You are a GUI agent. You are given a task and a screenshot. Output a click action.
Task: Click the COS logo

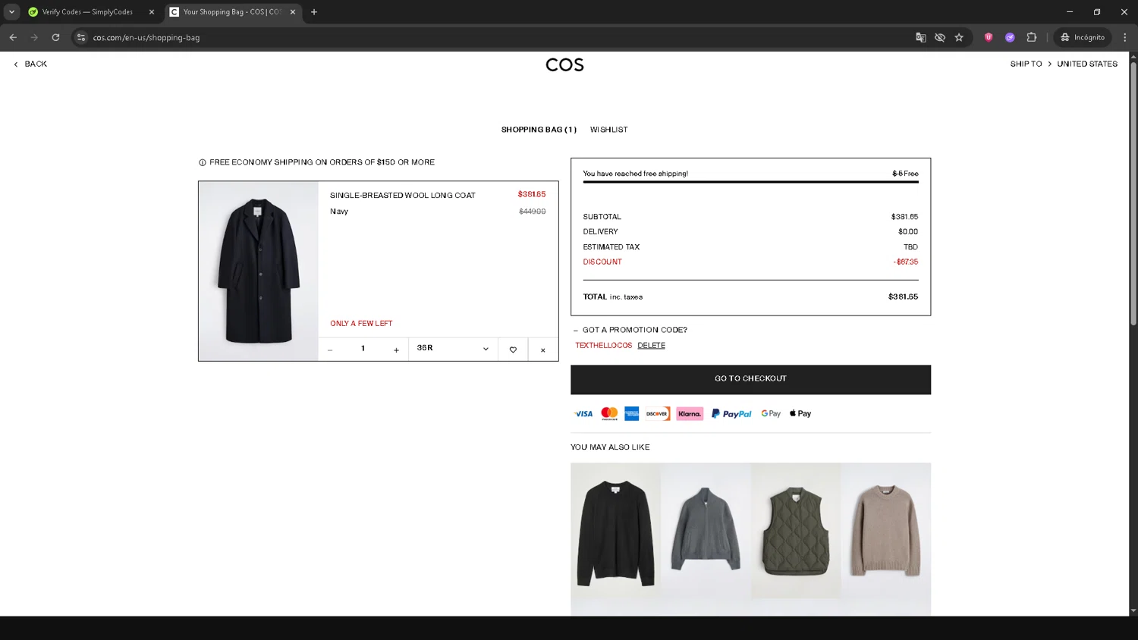click(x=564, y=65)
